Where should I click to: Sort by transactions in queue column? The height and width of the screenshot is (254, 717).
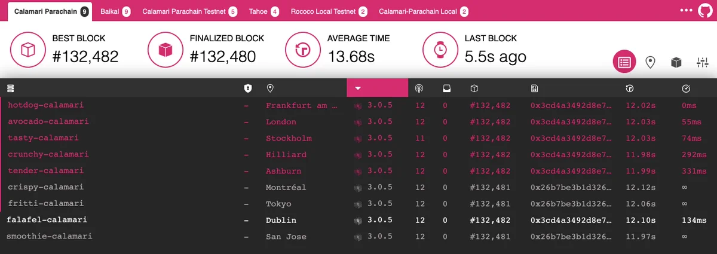446,88
